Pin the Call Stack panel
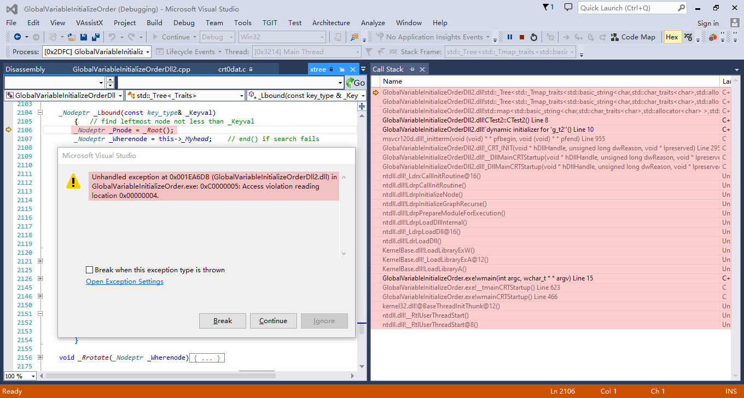The height and width of the screenshot is (398, 744). [412, 69]
